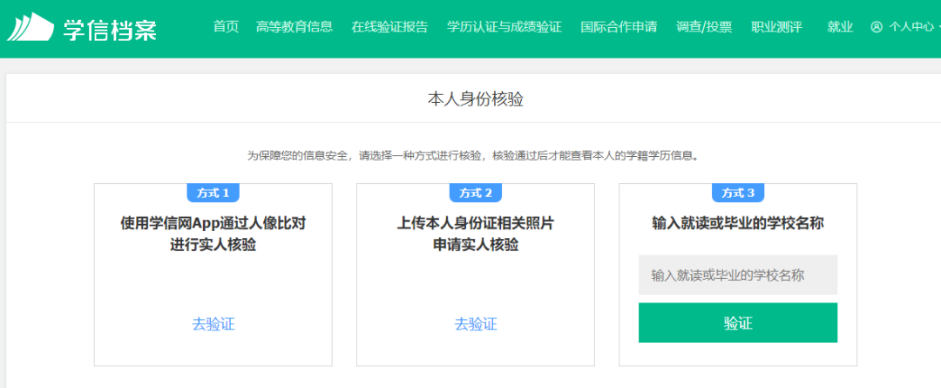Click the 方式 2 badge label
The width and height of the screenshot is (941, 388).
[476, 193]
